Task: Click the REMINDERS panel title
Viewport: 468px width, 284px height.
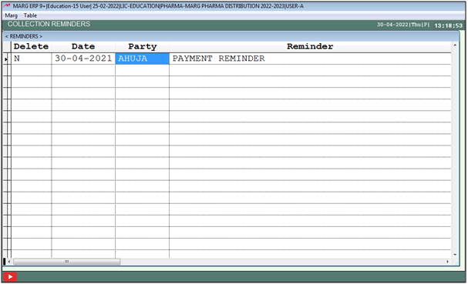Action: coord(24,36)
